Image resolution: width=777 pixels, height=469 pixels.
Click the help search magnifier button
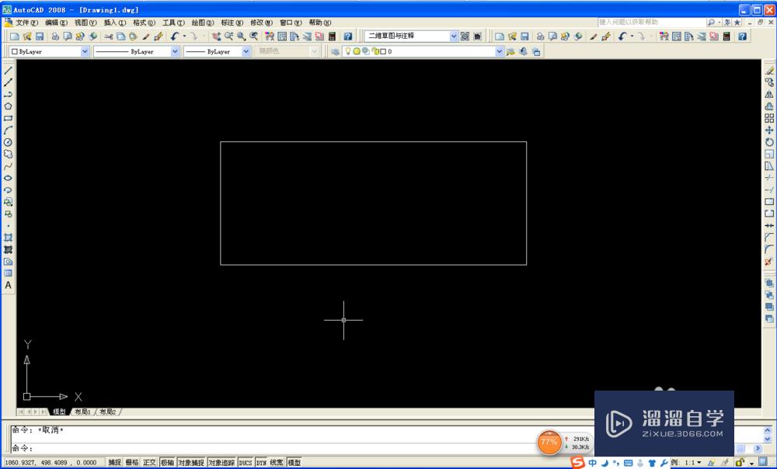pos(712,23)
